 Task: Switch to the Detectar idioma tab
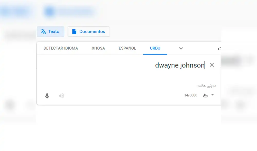(61, 48)
